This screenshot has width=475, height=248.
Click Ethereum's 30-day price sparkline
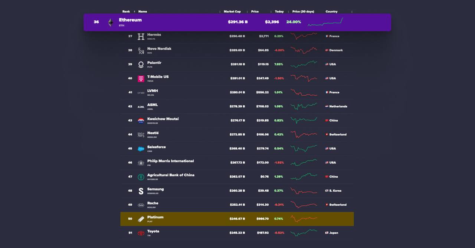[x=325, y=22]
